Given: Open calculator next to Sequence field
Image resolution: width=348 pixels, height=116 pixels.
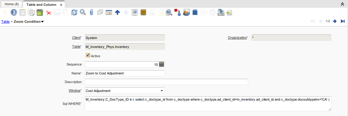Looking at the screenshot, I should pyautogui.click(x=162, y=64).
